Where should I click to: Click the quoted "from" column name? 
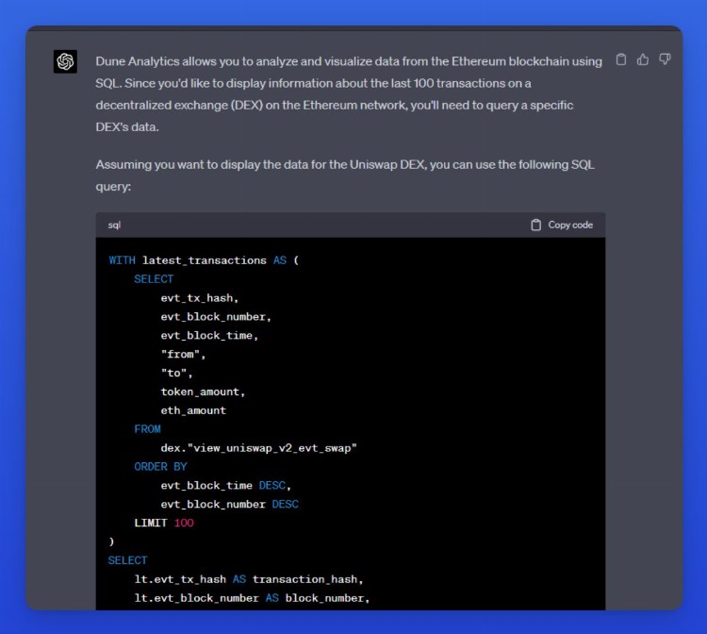(x=183, y=354)
